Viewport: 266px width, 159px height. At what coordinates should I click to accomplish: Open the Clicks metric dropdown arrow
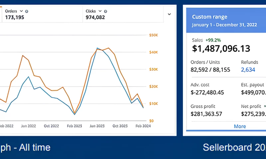pos(102,11)
